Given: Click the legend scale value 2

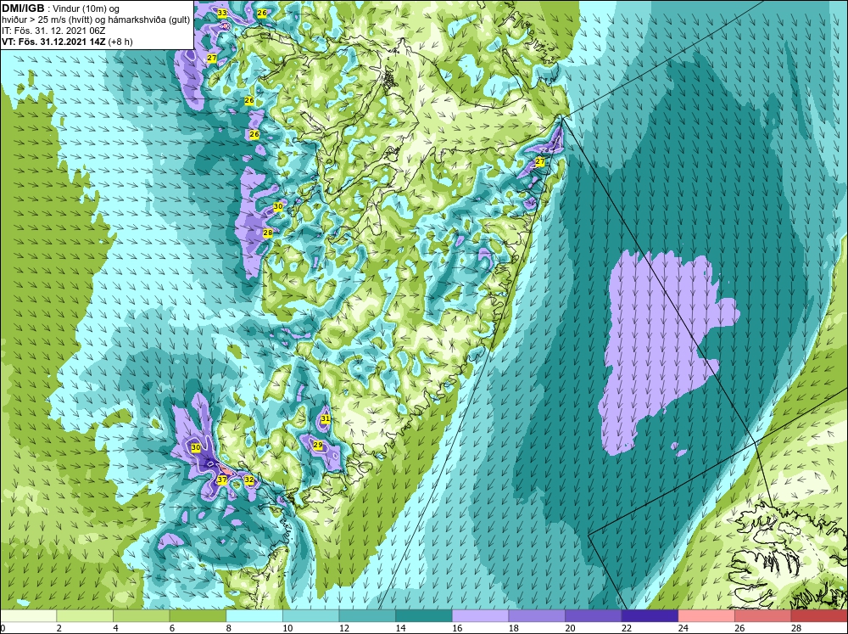Looking at the screenshot, I should [x=59, y=628].
